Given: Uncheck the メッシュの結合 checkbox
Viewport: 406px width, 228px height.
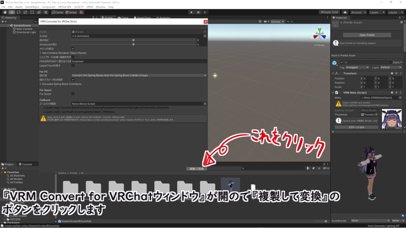Looking at the screenshot, I should [73, 48].
